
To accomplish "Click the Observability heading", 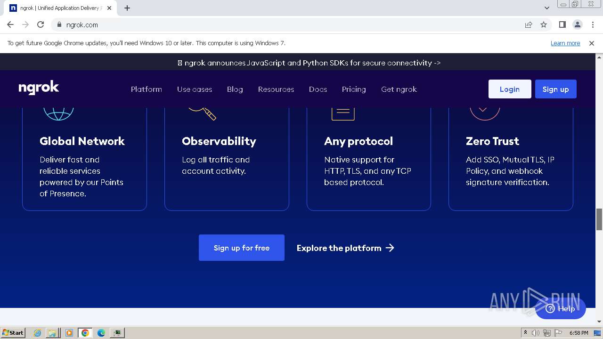I will (219, 141).
